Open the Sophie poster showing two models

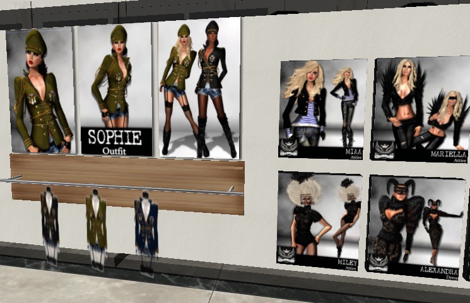(x=199, y=88)
